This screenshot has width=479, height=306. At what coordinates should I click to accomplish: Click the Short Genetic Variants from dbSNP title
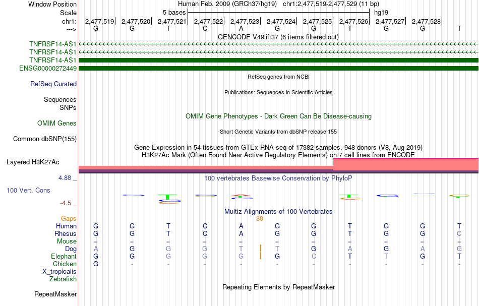pyautogui.click(x=278, y=132)
